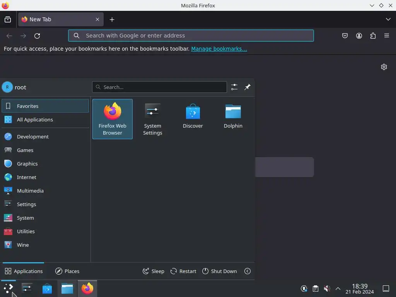This screenshot has width=396, height=297.
Task: Open the Games category
Action: click(45, 150)
